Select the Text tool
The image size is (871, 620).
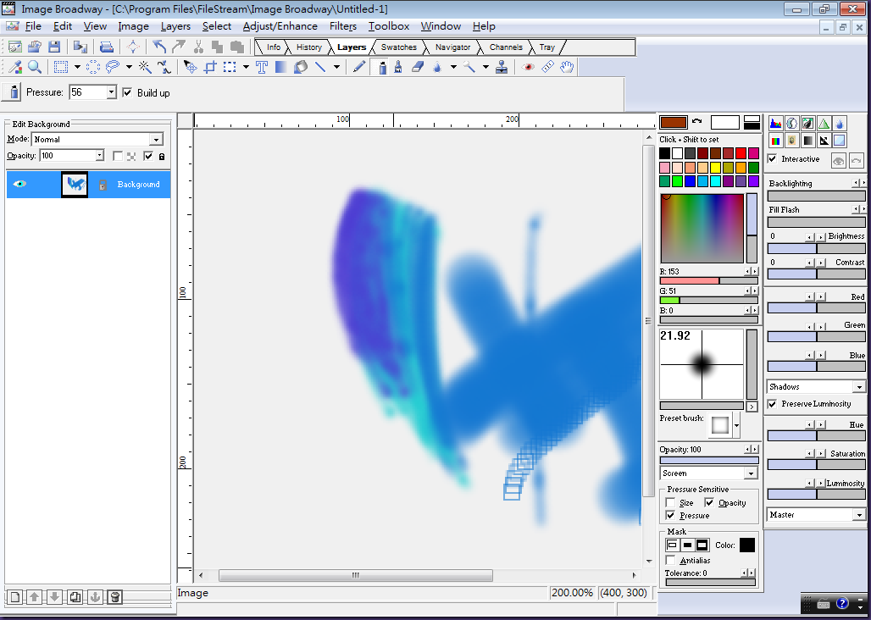262,67
